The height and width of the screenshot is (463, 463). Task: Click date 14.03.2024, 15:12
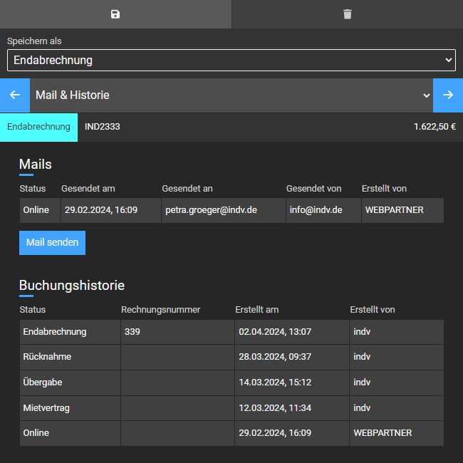tap(275, 383)
